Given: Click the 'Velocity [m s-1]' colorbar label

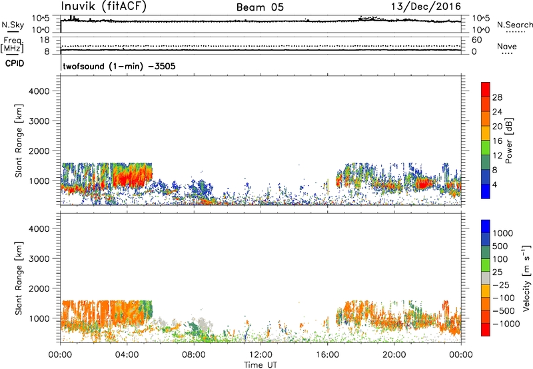Looking at the screenshot, I should pyautogui.click(x=526, y=278).
